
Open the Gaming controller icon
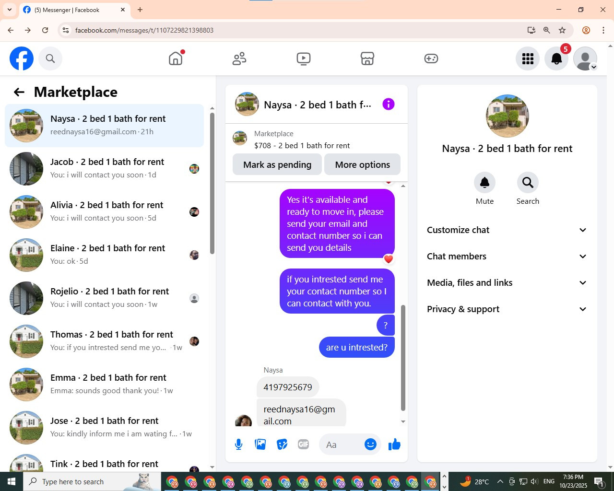point(431,58)
